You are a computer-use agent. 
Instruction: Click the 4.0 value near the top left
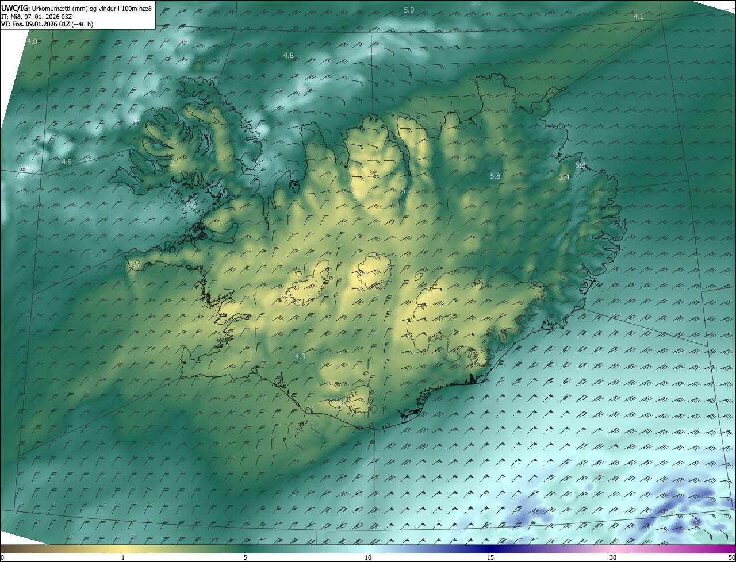click(x=32, y=41)
